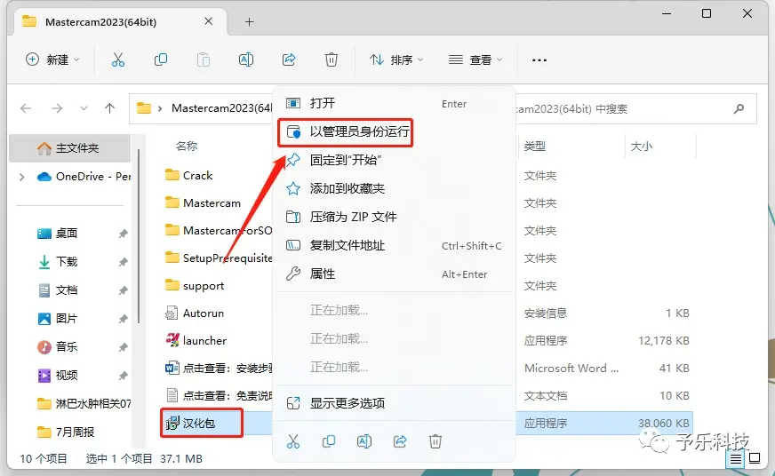775x476 pixels.
Task: Choose 压缩为 ZIP 文件
Action: [x=395, y=217]
